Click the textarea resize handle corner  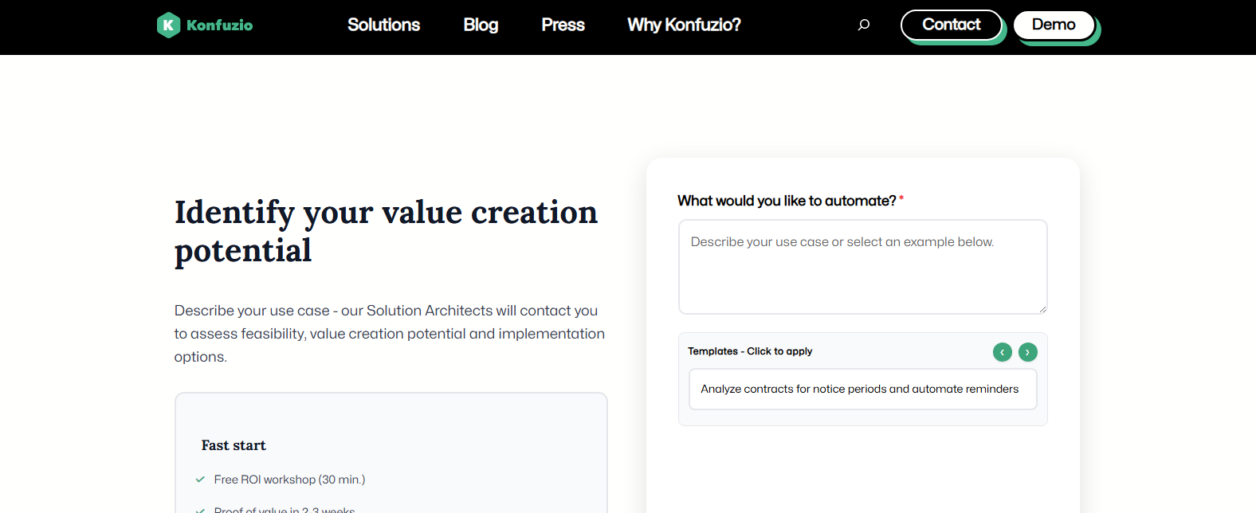[1042, 309]
